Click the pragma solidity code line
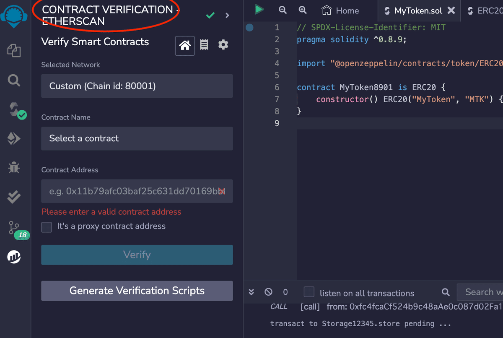Viewport: 503px width, 338px height. pyautogui.click(x=352, y=39)
